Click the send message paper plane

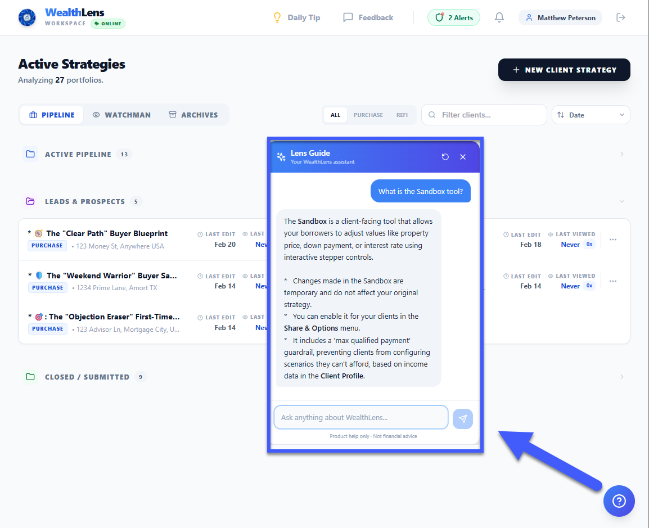tap(463, 419)
